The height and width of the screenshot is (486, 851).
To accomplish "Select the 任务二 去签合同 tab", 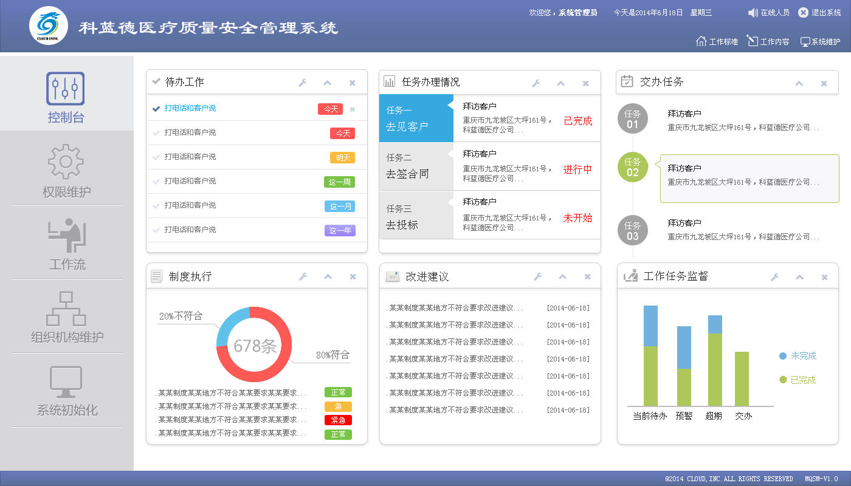I will pyautogui.click(x=416, y=166).
